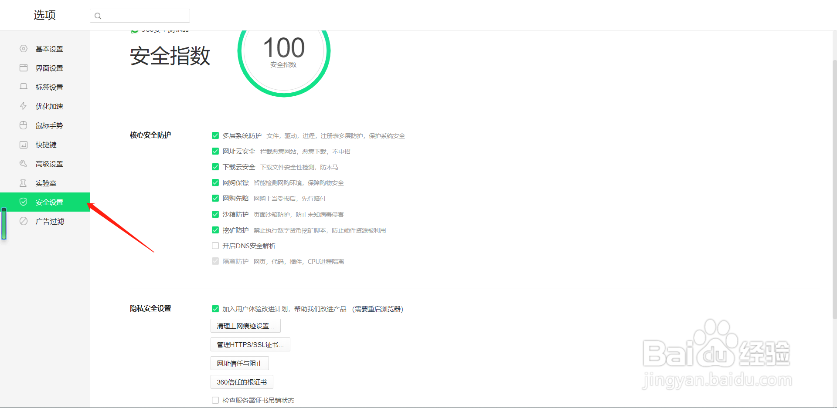Select 广告过滤 in the sidebar
This screenshot has width=837, height=408.
(45, 221)
